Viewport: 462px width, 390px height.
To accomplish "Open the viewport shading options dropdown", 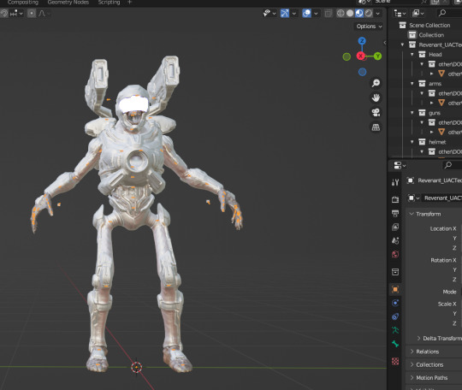I will (x=378, y=13).
